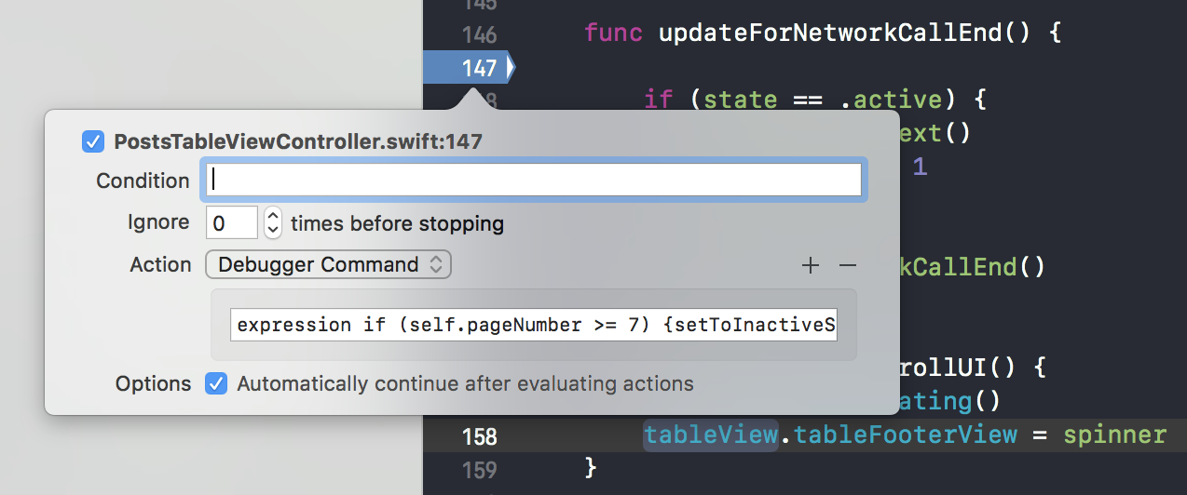Click the tableFooterView property in code

[905, 435]
